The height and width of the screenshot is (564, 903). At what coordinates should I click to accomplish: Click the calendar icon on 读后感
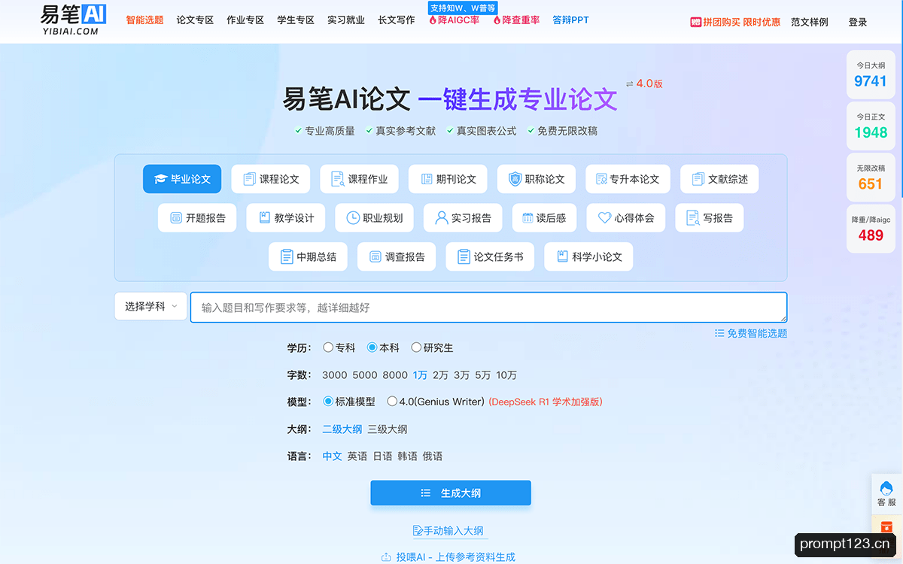coord(528,218)
